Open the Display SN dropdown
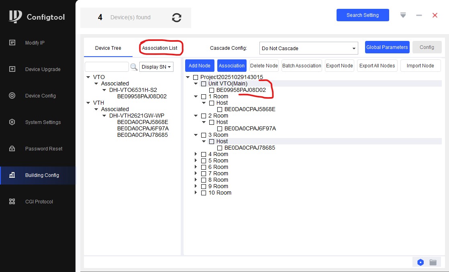 tap(156, 67)
